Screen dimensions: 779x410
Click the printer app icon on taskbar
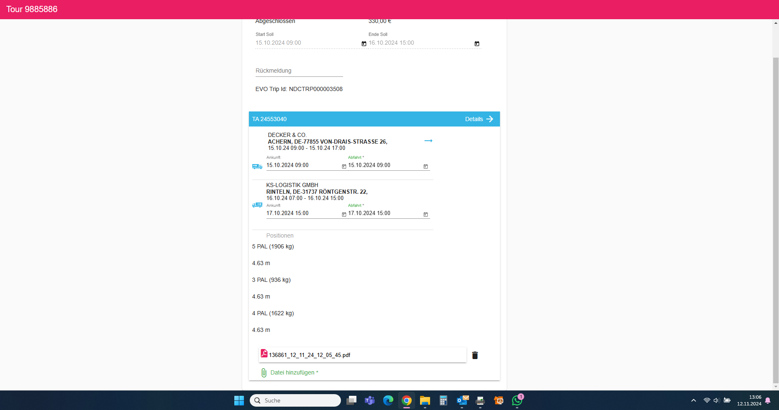point(480,400)
